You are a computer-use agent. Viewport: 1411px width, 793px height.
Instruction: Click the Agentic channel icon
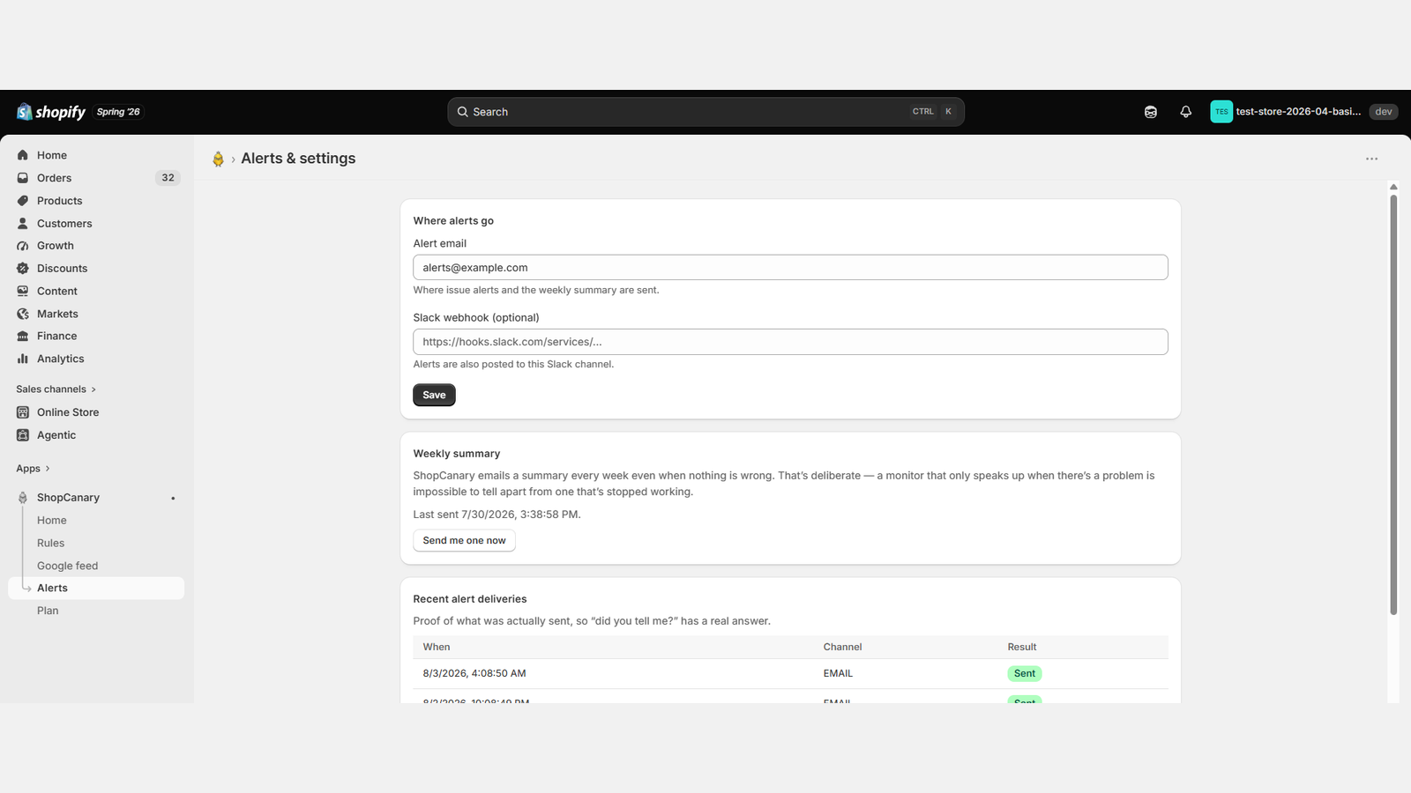(23, 435)
